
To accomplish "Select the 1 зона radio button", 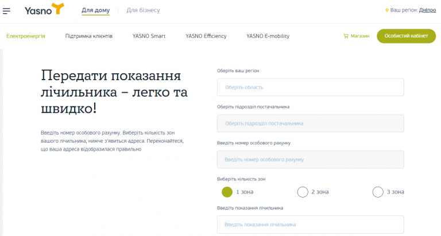I will (227, 192).
